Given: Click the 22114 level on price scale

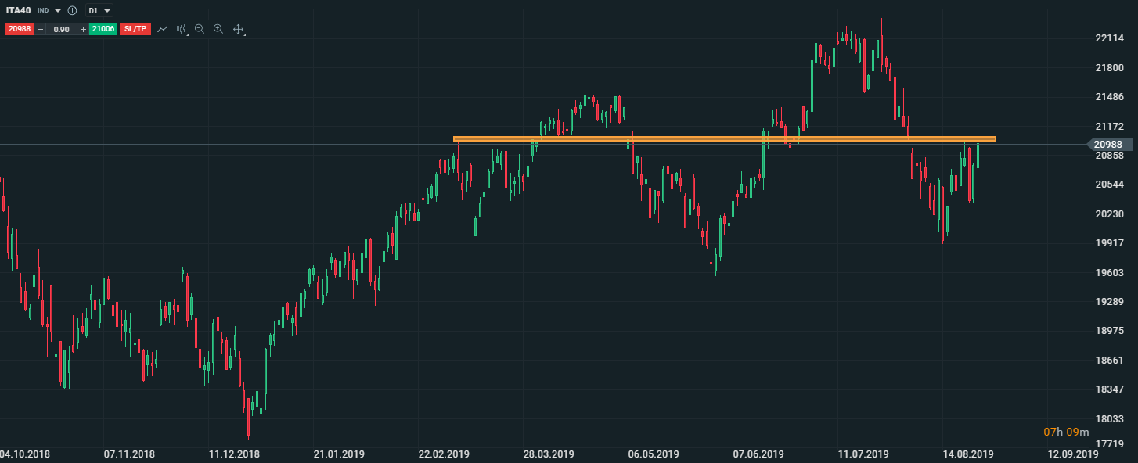Looking at the screenshot, I should click(1109, 38).
